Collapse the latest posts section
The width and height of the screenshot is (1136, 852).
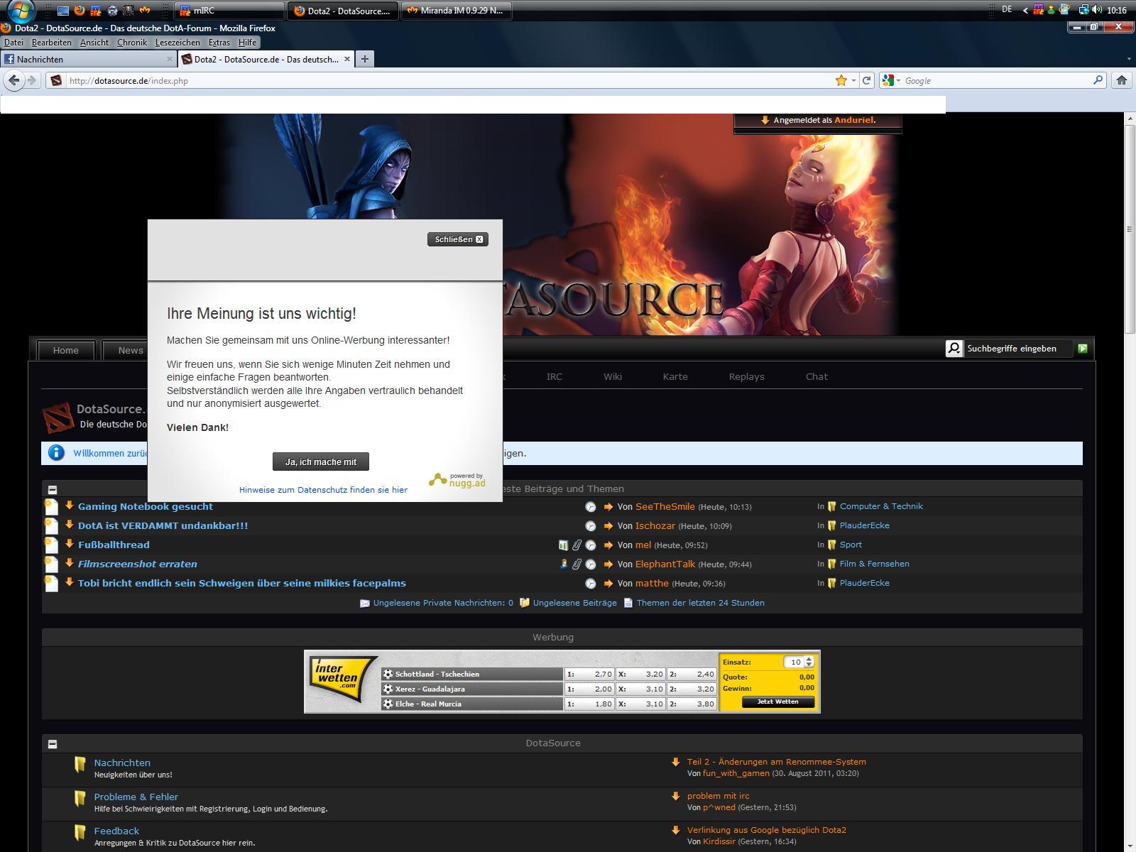coord(53,490)
